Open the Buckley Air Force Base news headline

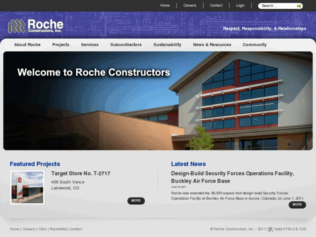[233, 177]
